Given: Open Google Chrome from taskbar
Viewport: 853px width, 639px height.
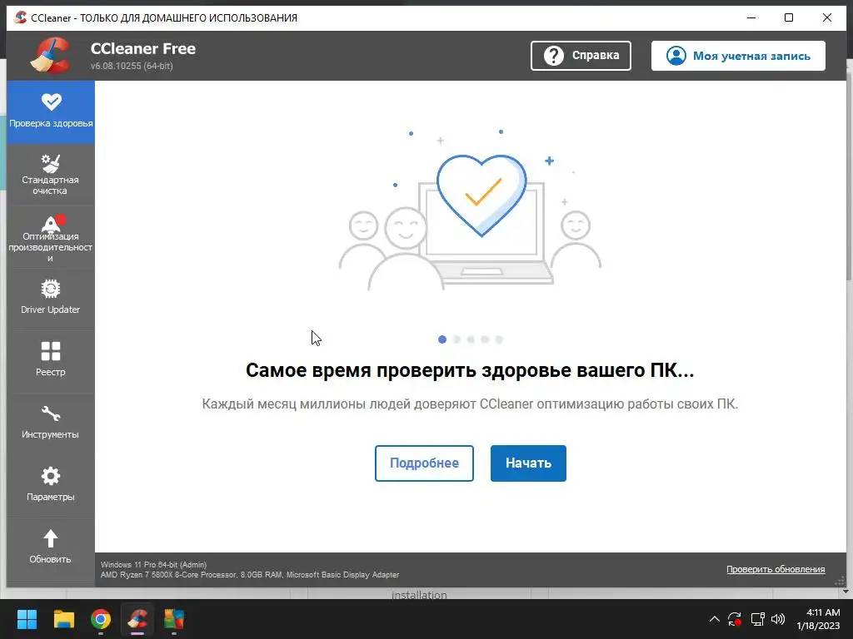Looking at the screenshot, I should 101,619.
